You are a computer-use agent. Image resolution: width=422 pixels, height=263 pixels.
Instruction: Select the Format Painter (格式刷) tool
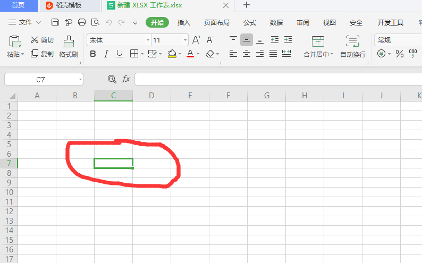click(x=69, y=47)
